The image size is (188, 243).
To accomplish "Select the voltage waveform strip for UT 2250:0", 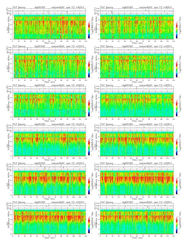I will point(137,167).
